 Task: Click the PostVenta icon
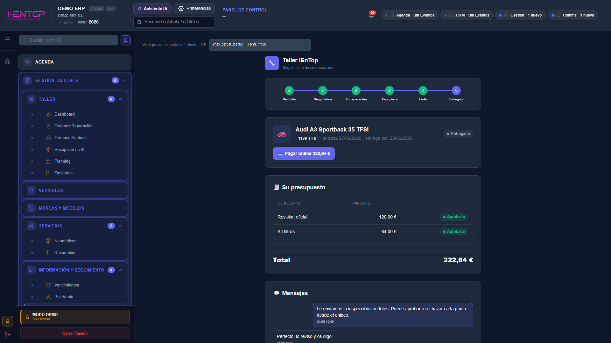tap(48, 297)
